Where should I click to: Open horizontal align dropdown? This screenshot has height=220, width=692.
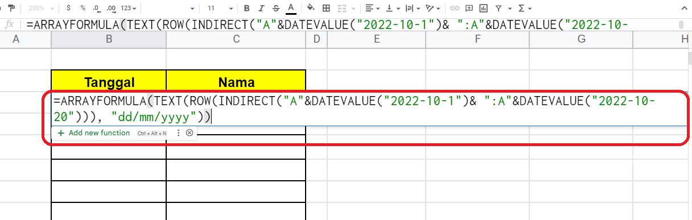(373, 9)
